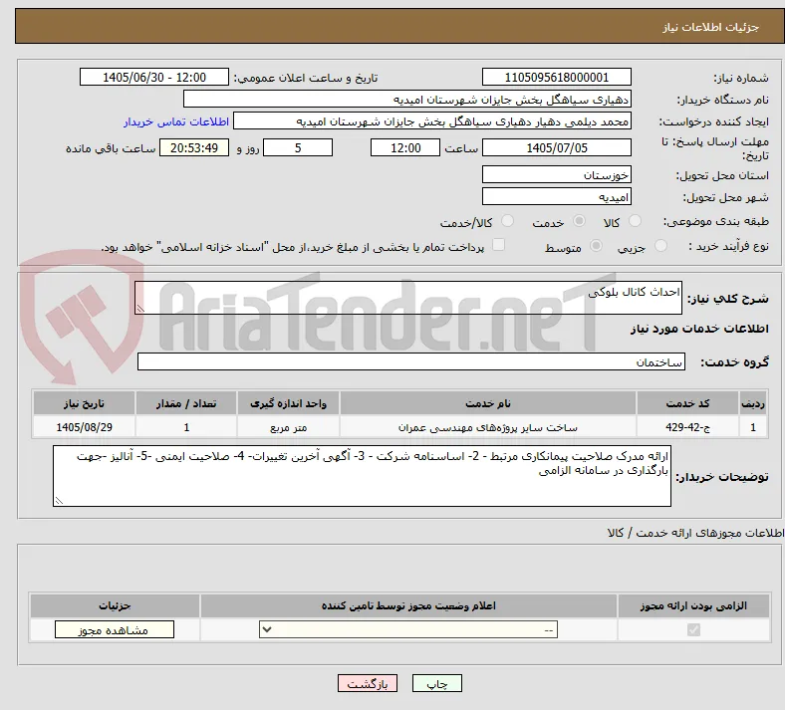
Task: Click unit cell متر مربع
Action: click(288, 427)
